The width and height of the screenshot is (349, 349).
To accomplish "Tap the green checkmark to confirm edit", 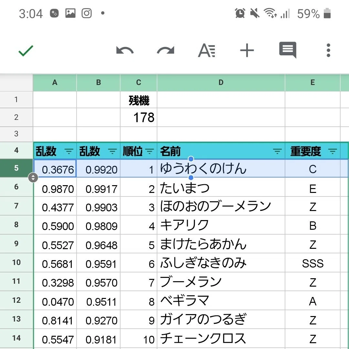I will pos(26,50).
